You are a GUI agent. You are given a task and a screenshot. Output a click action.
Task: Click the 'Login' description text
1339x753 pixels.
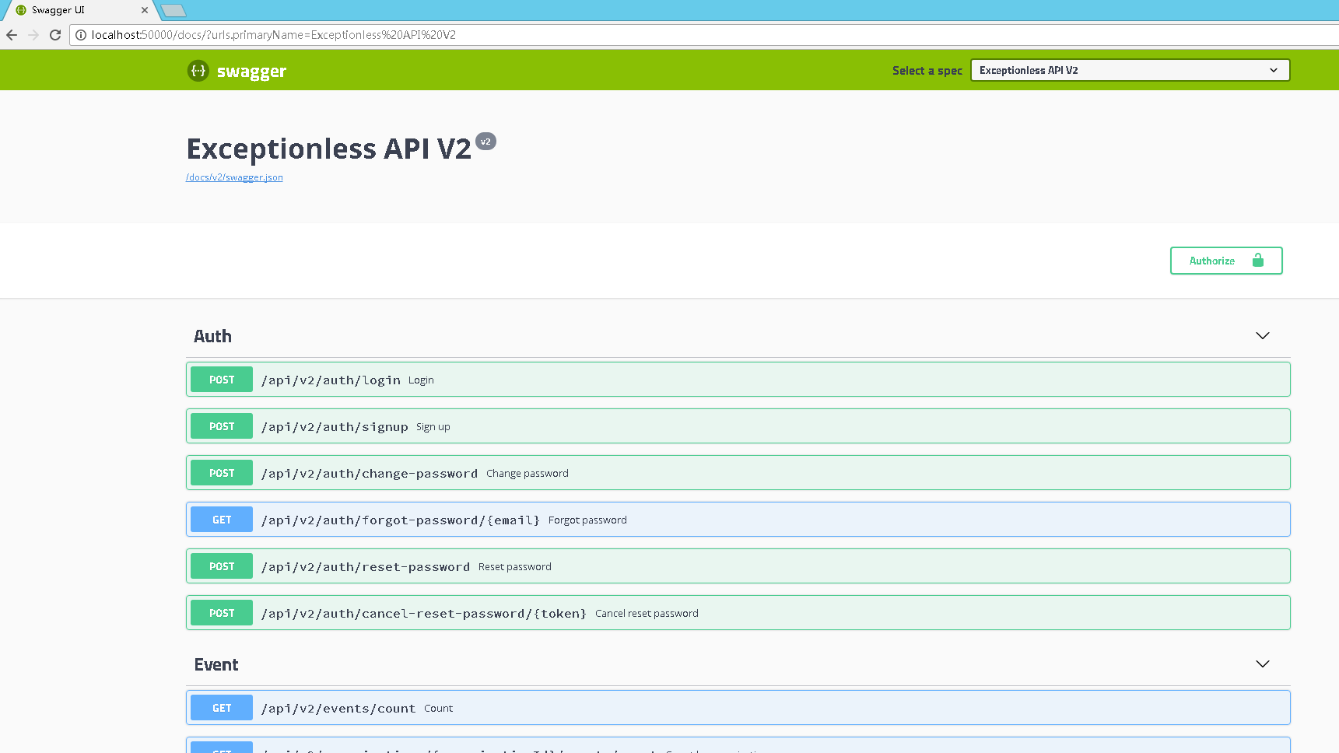click(421, 380)
